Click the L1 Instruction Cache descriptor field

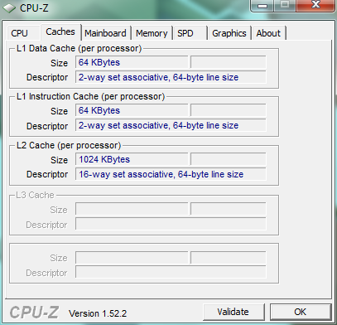pyautogui.click(x=171, y=125)
